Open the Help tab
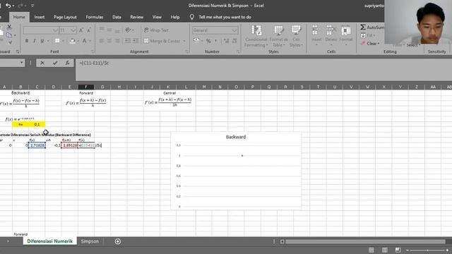This screenshot has height=254, width=452. point(175,17)
